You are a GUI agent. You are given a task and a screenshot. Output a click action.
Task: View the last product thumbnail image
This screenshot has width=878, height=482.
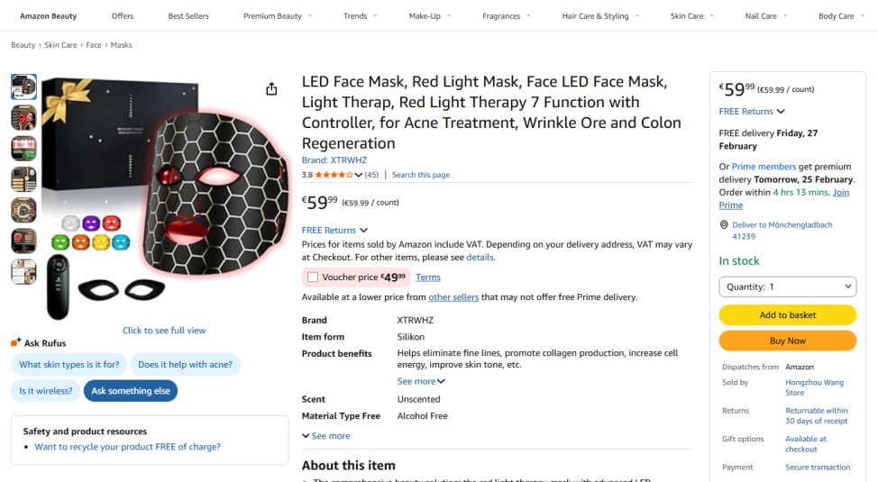pyautogui.click(x=24, y=272)
